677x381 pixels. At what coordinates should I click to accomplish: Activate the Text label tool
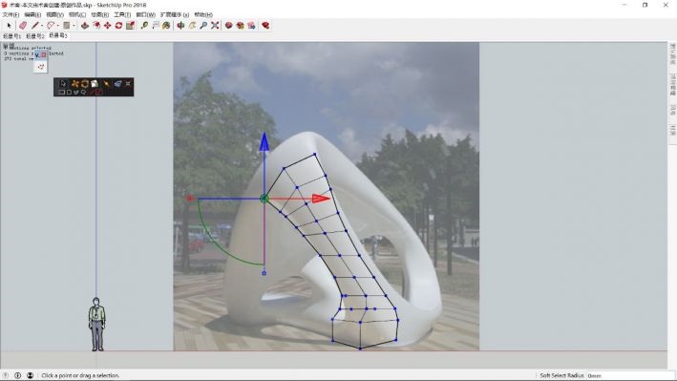156,26
